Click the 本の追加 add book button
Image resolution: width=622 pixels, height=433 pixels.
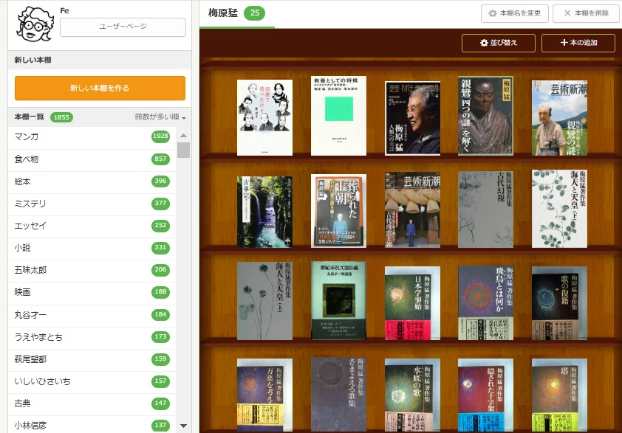point(578,43)
